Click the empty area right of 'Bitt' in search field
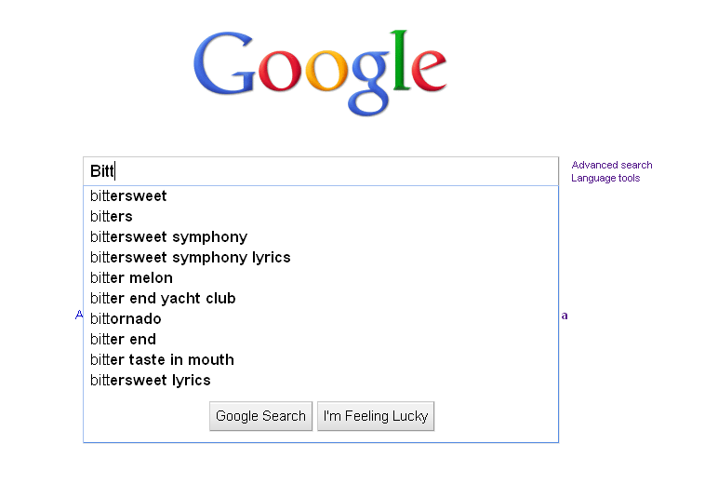 337,171
